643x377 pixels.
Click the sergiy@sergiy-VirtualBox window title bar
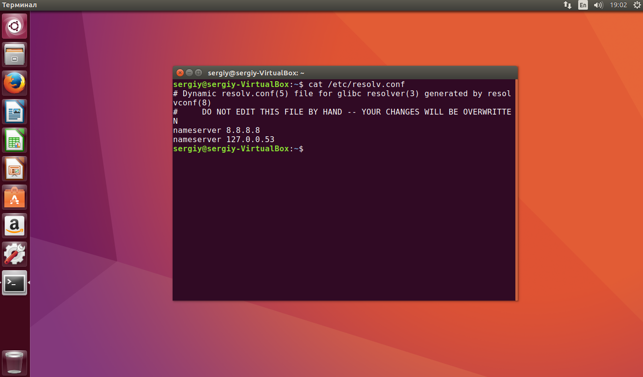[x=345, y=73]
